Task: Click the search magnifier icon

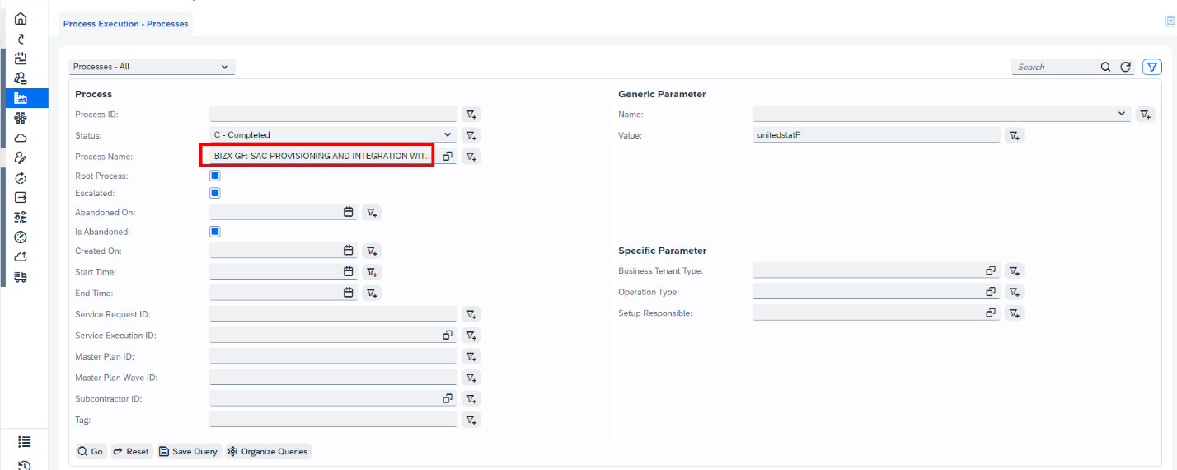Action: (x=1106, y=68)
